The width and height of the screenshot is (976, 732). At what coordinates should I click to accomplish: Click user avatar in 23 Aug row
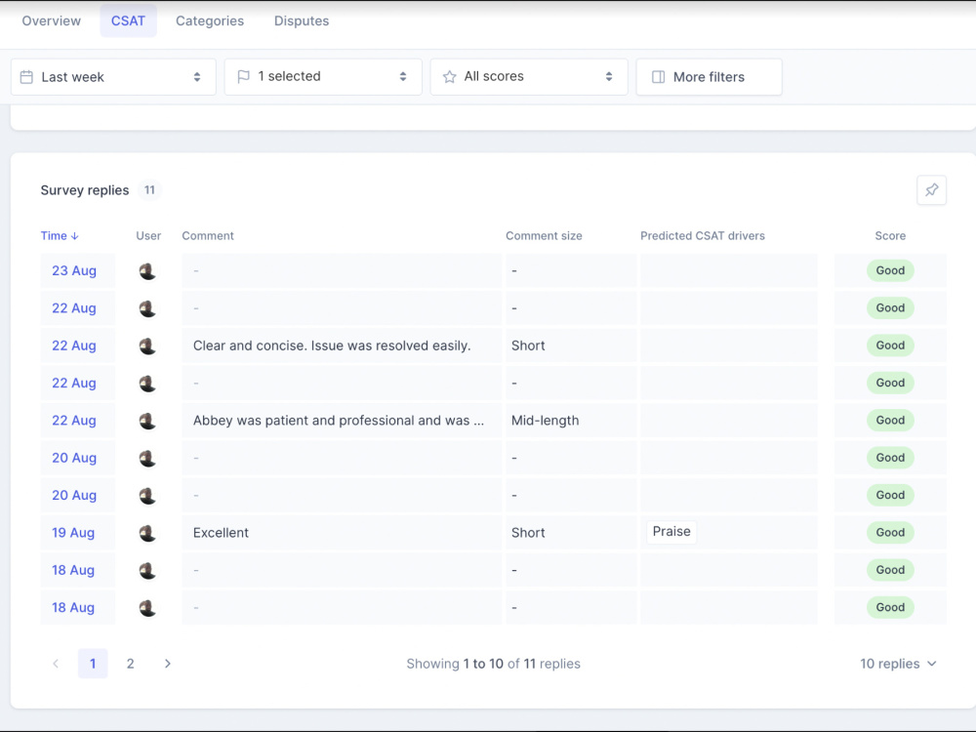(147, 271)
